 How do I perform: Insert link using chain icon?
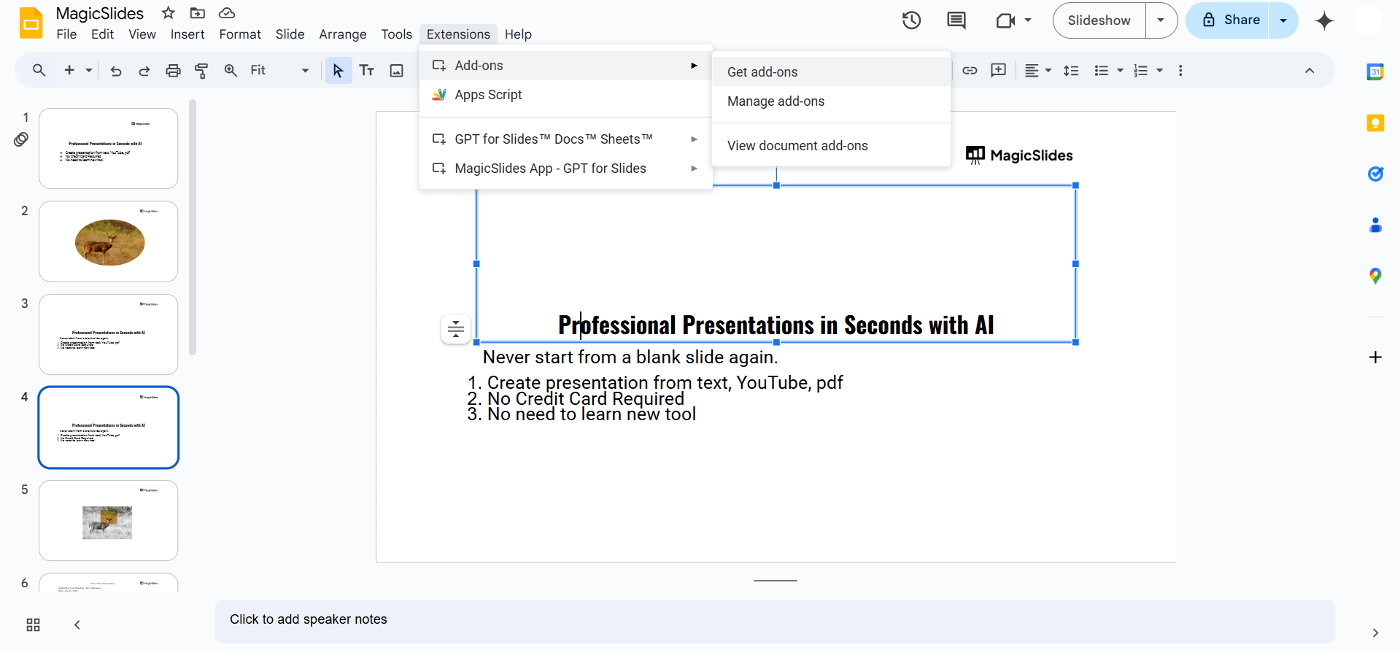point(970,70)
